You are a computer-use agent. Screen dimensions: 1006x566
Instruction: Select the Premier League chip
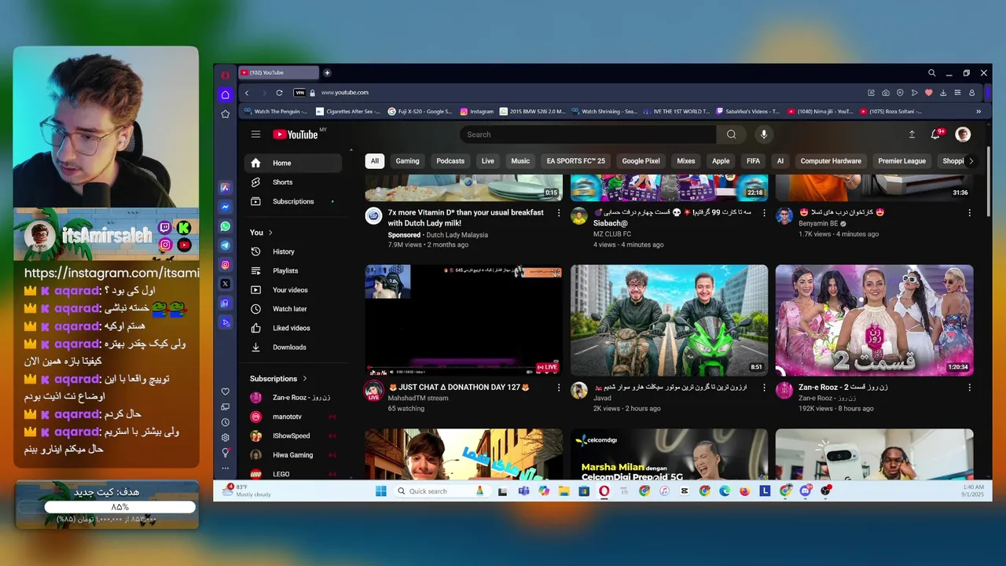point(901,161)
